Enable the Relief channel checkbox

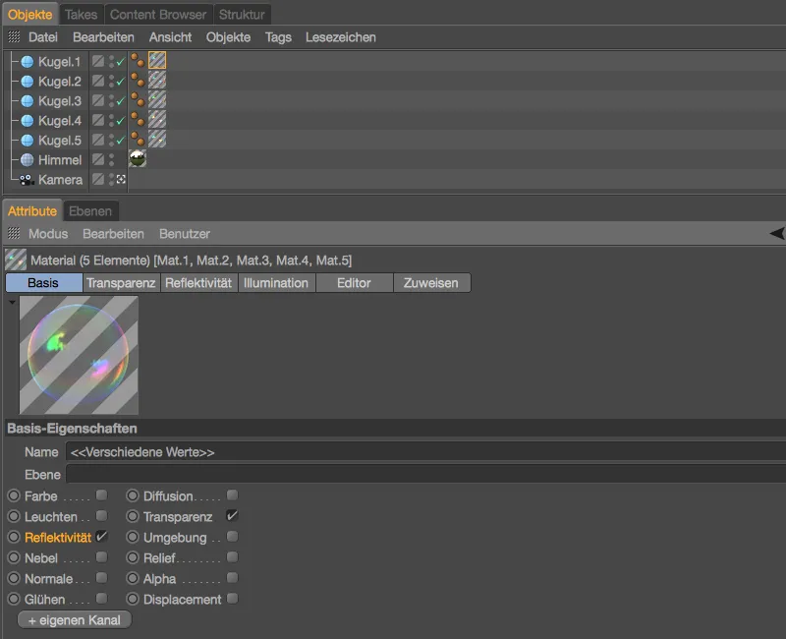pos(232,557)
